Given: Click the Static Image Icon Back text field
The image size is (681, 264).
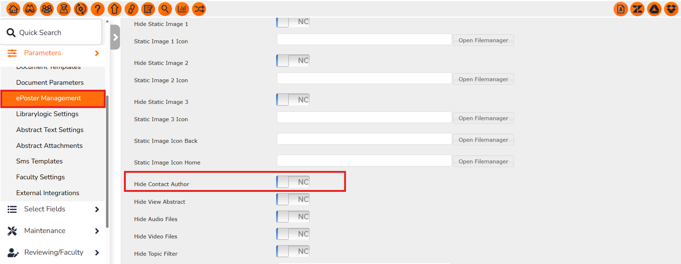Looking at the screenshot, I should (x=364, y=139).
